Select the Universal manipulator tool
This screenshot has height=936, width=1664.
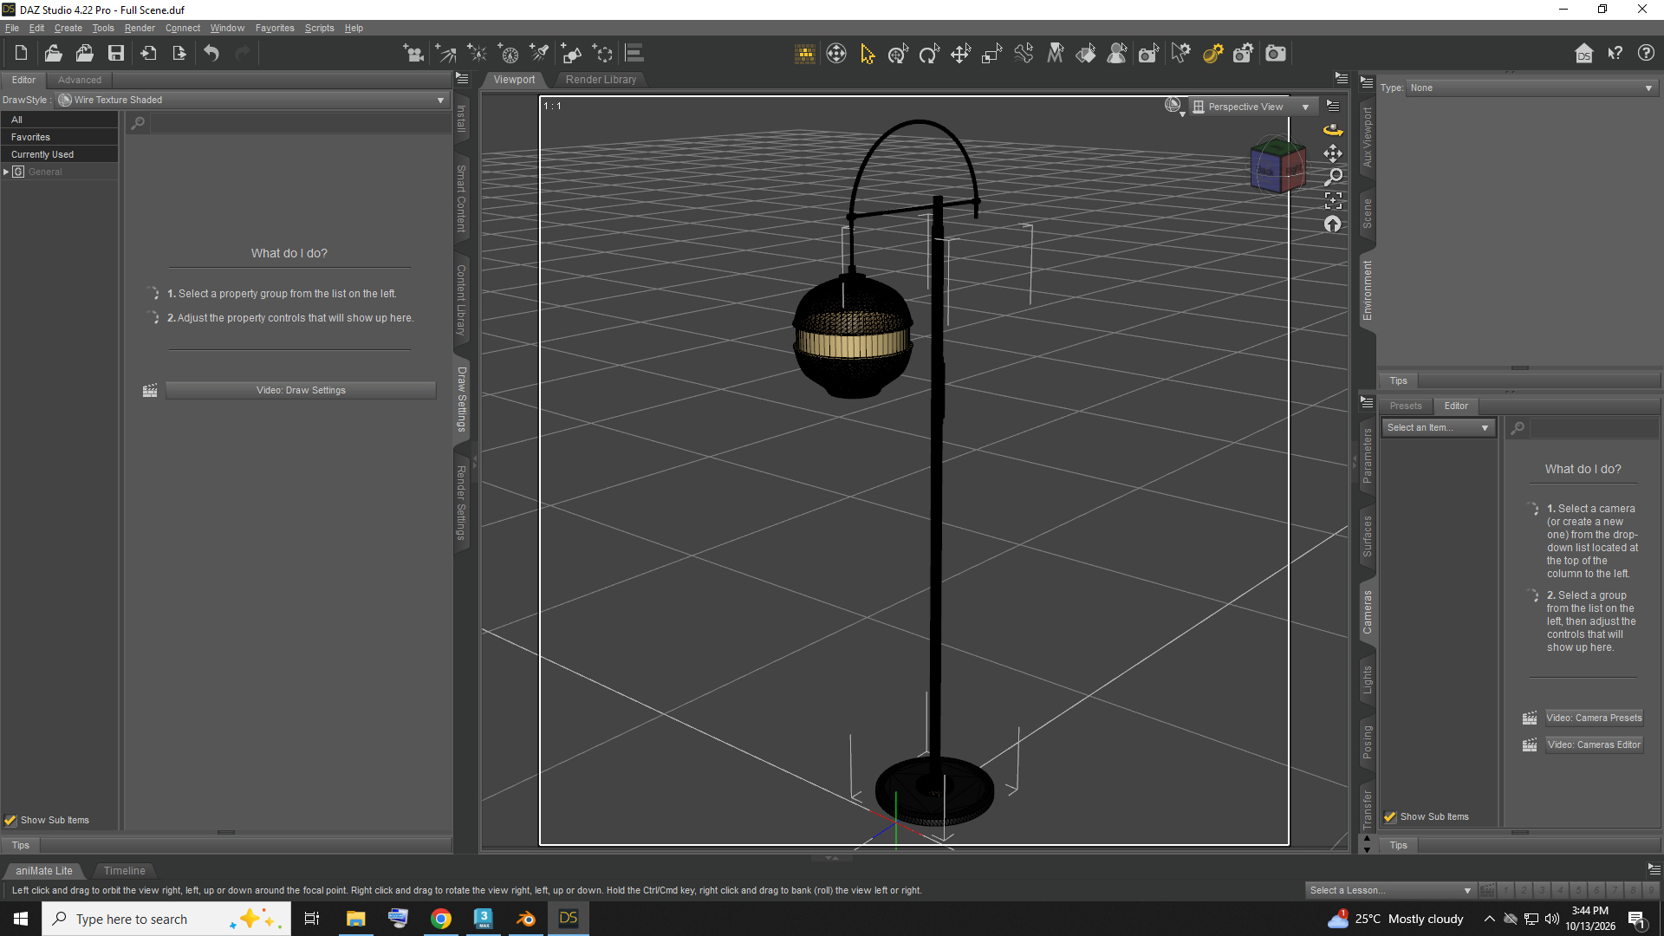[899, 54]
